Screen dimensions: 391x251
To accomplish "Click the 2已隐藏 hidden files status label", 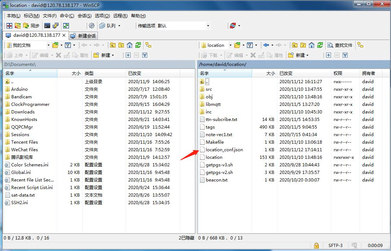I will pos(186,238).
